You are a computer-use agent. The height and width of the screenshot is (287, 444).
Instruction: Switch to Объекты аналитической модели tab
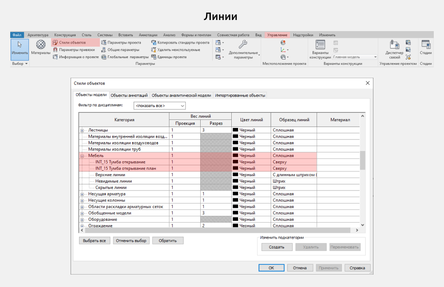coord(181,95)
